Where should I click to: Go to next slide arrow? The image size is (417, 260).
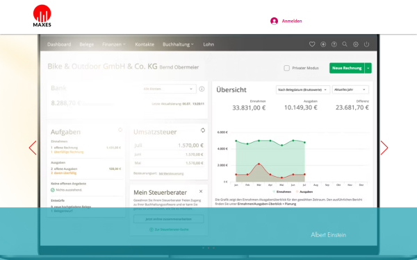pos(384,148)
